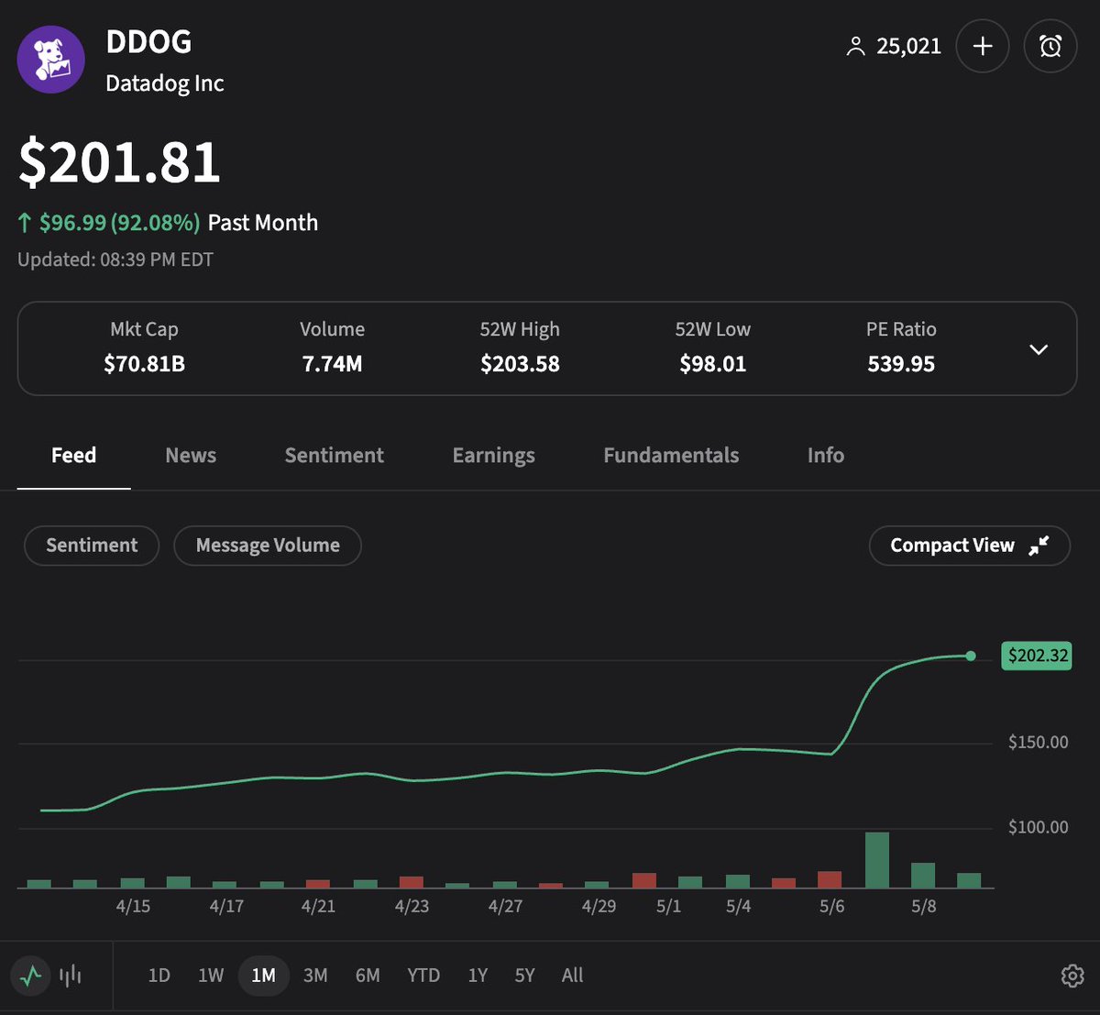
Task: Click the PE Ratio value 539.95
Action: 901,364
